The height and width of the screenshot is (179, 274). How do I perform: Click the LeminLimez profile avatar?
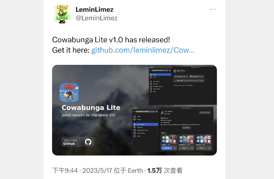pyautogui.click(x=62, y=14)
